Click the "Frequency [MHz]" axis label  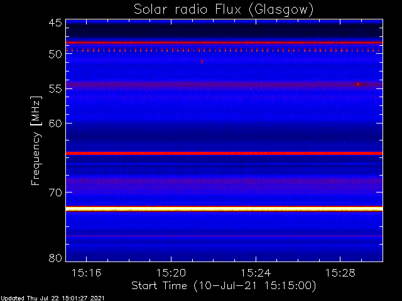(35, 140)
